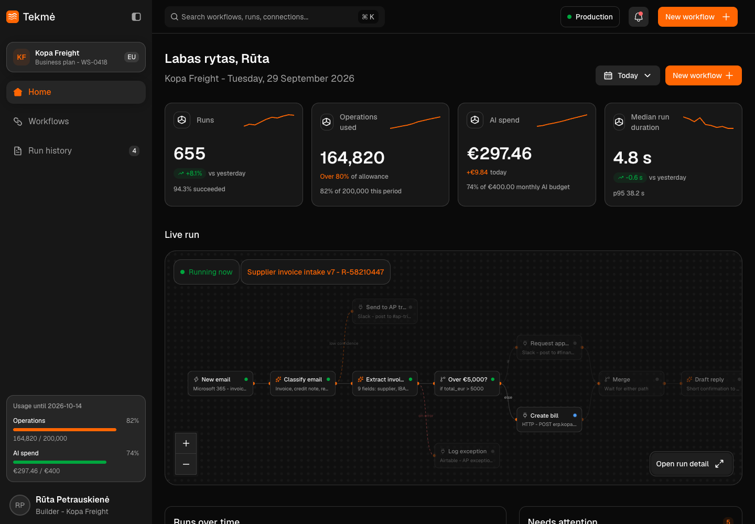Click the calendar icon on Today button

point(608,75)
